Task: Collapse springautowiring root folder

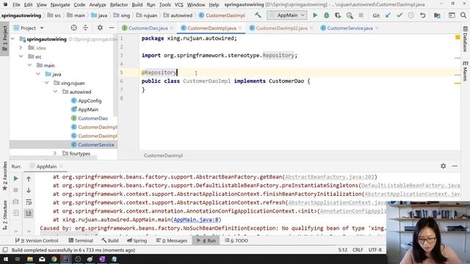Action: (x=12, y=39)
